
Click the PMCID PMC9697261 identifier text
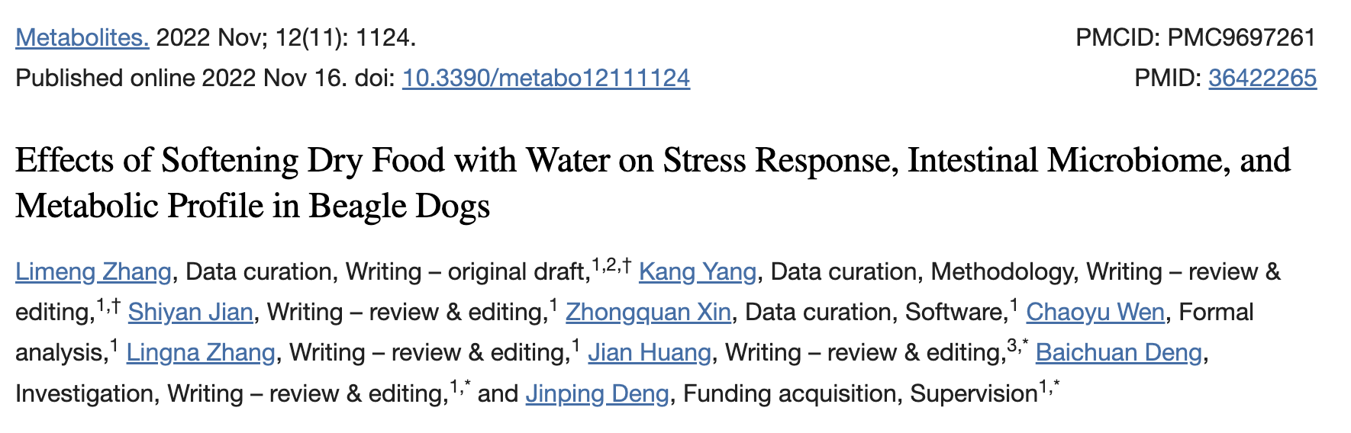[x=1195, y=37]
